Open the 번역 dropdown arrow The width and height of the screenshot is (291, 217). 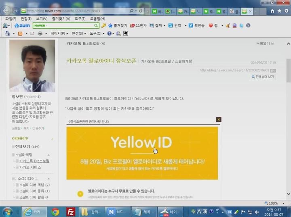[186, 25]
